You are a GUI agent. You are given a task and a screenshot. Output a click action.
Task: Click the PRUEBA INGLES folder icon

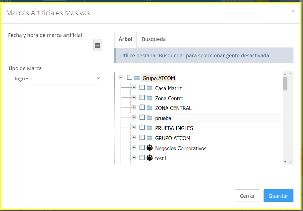(x=149, y=128)
